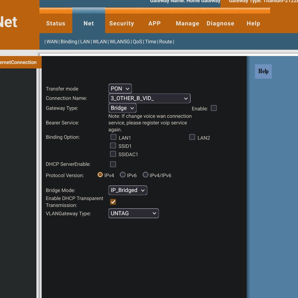Disable DHCP Transparent Transmission

tap(112, 202)
